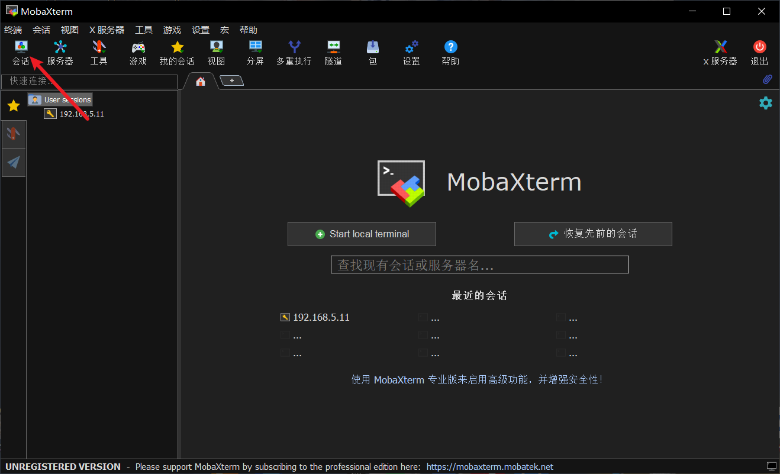Viewport: 780px width, 474px height.
Task: Open the 设置 menu in the menu bar
Action: [201, 30]
